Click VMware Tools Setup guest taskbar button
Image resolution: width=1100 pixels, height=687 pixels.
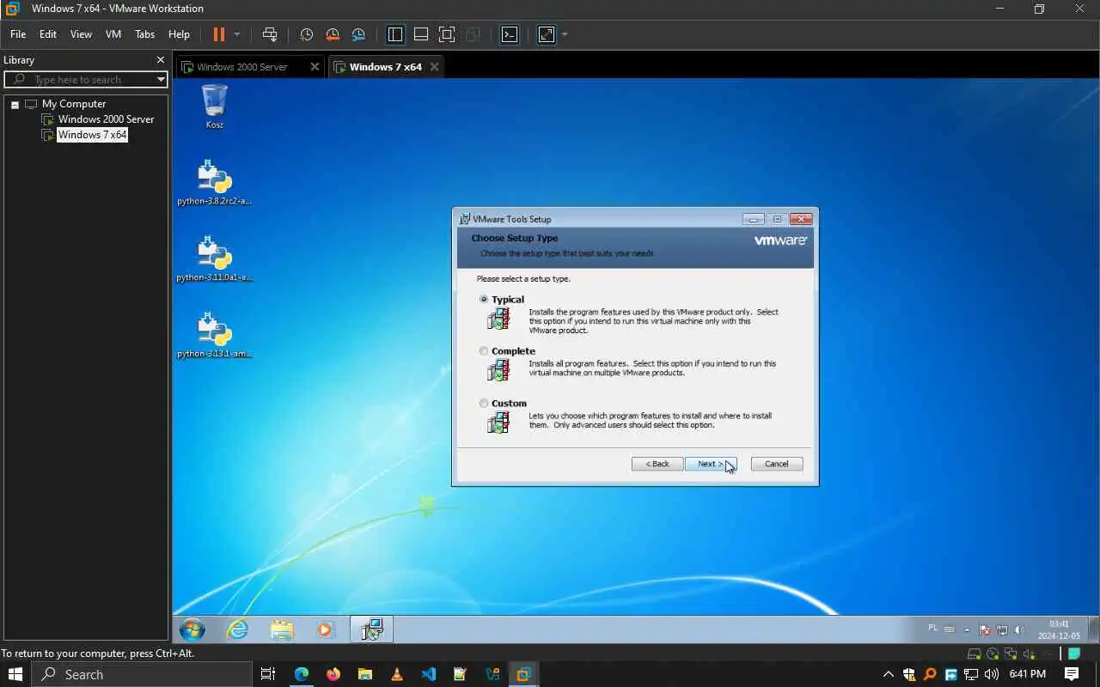(x=371, y=629)
